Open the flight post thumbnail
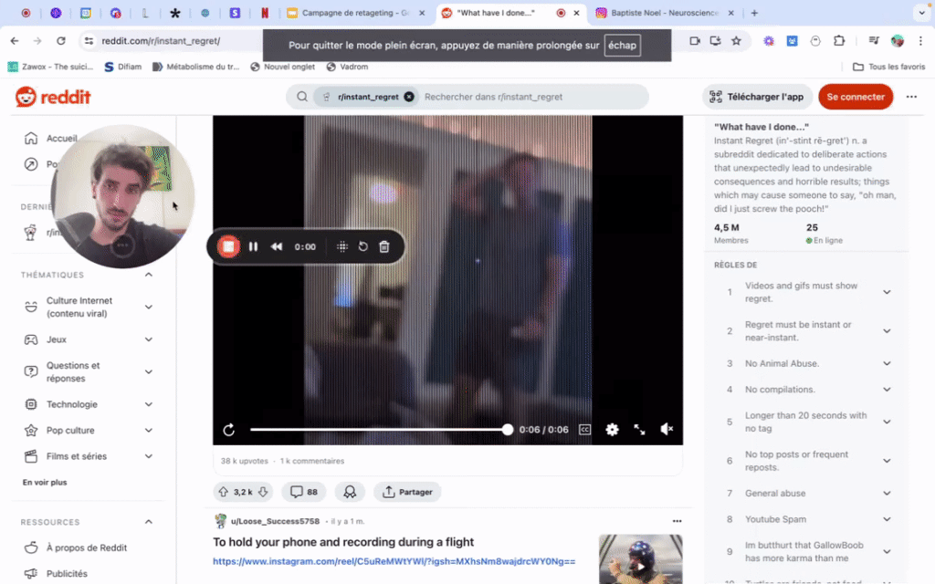 pos(640,559)
